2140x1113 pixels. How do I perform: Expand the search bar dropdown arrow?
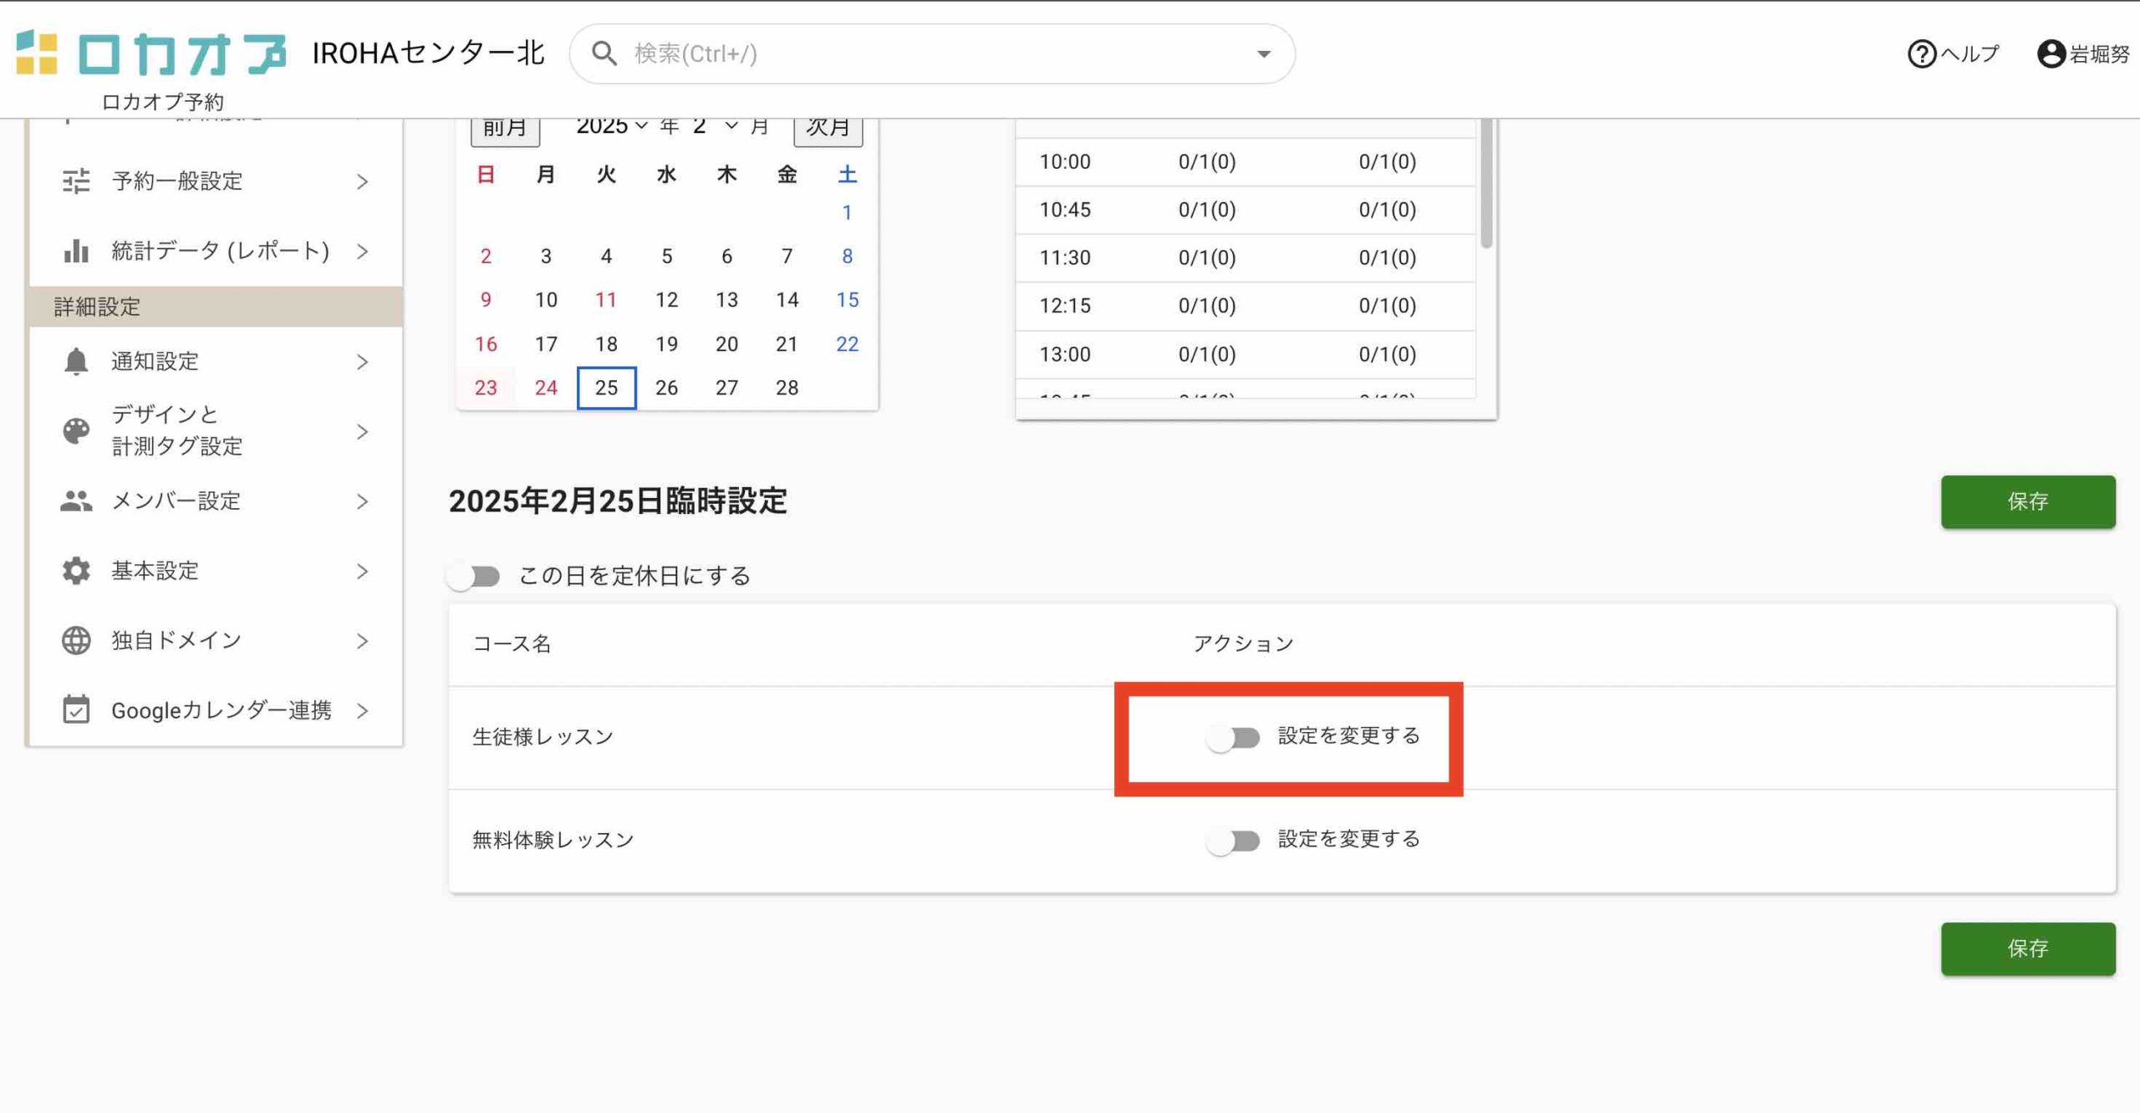(1263, 54)
